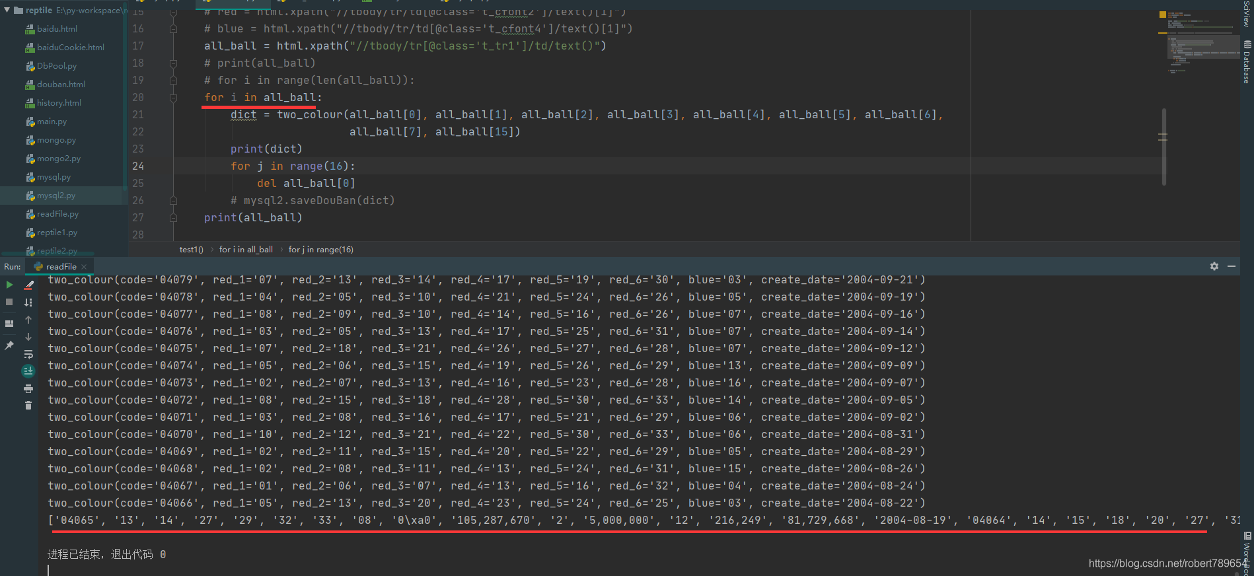Image resolution: width=1254 pixels, height=576 pixels.
Task: Click the 'for j in range(16)' breadcrumb
Action: click(x=321, y=250)
